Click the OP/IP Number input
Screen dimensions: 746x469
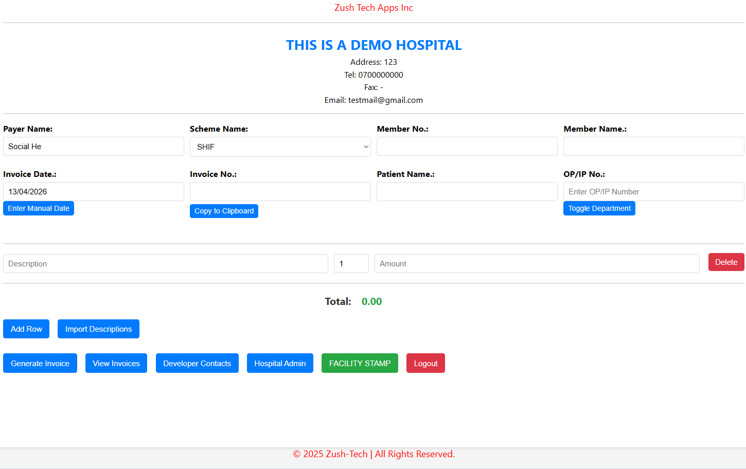tap(653, 192)
